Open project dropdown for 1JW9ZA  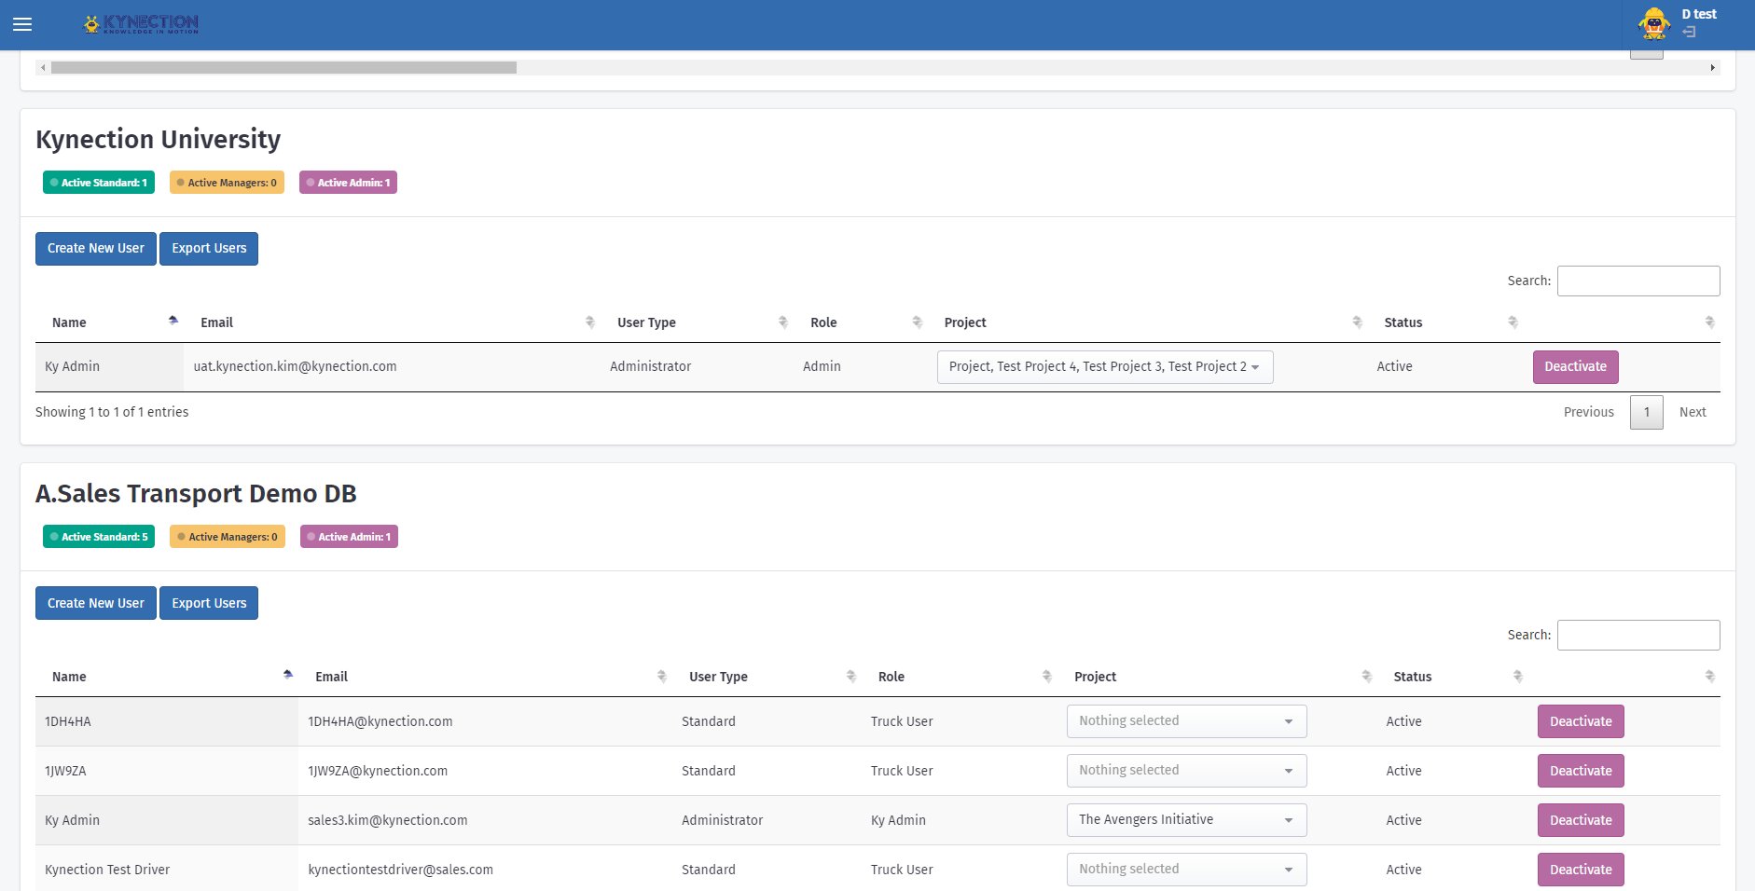(x=1187, y=771)
